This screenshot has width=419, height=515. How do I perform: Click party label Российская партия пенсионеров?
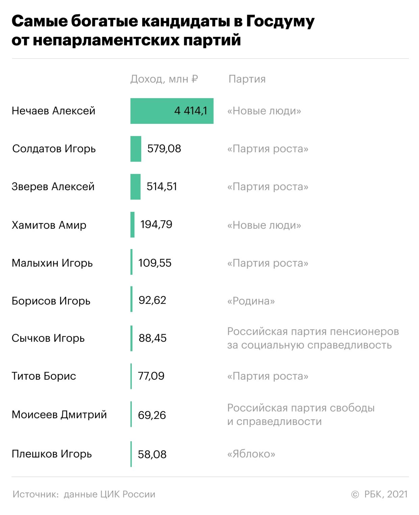[x=313, y=331]
